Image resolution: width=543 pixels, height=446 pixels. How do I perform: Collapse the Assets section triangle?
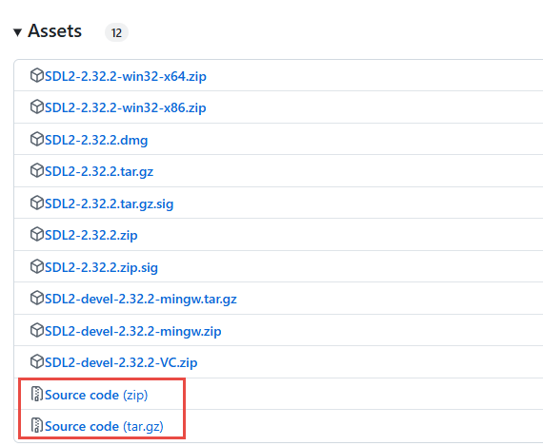pos(18,32)
